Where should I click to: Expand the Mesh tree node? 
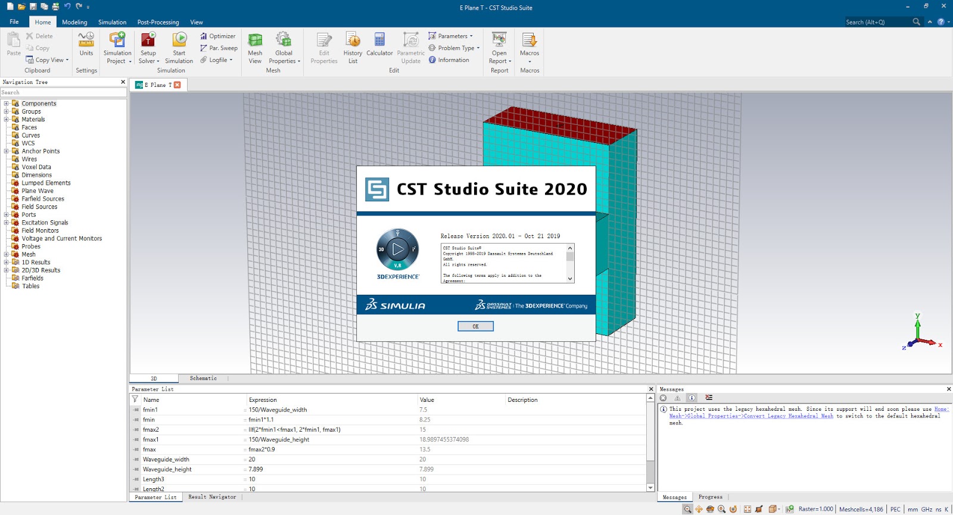[x=6, y=254]
